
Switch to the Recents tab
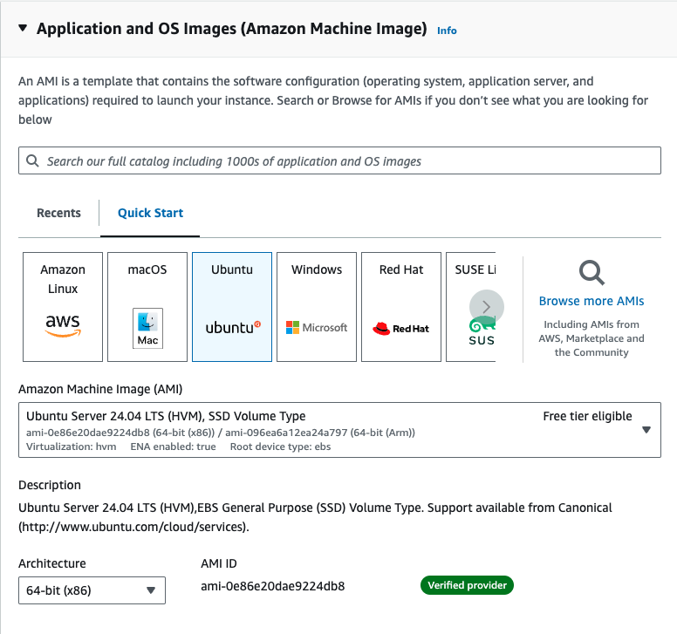58,213
